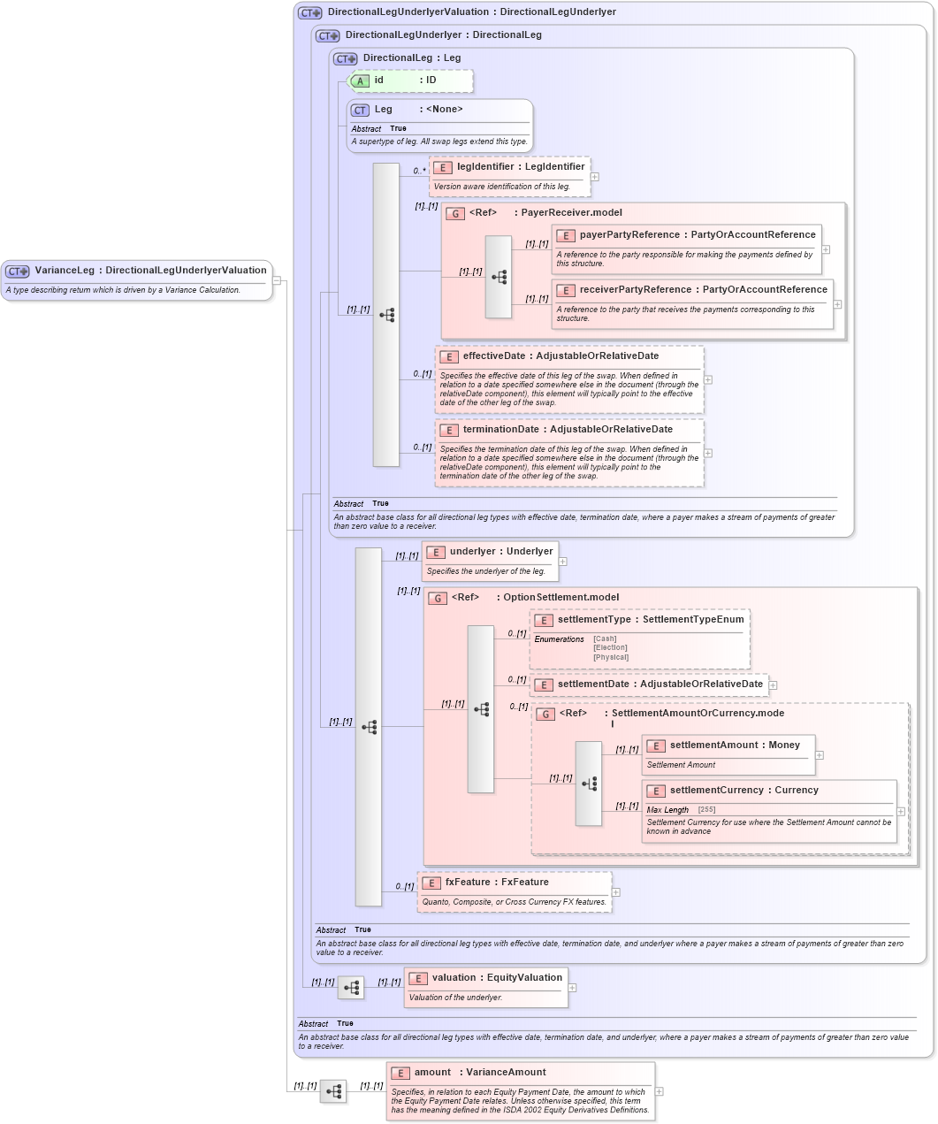Click 'Version aware identification of this leg.'

point(503,187)
